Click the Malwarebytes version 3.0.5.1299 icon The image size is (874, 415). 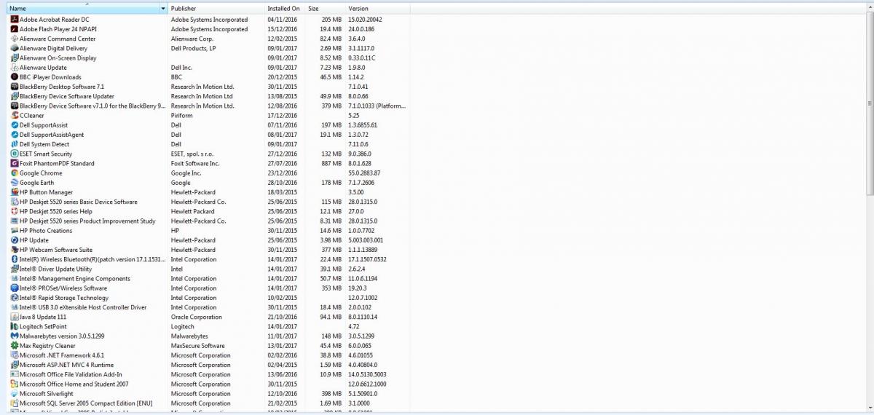coord(15,336)
